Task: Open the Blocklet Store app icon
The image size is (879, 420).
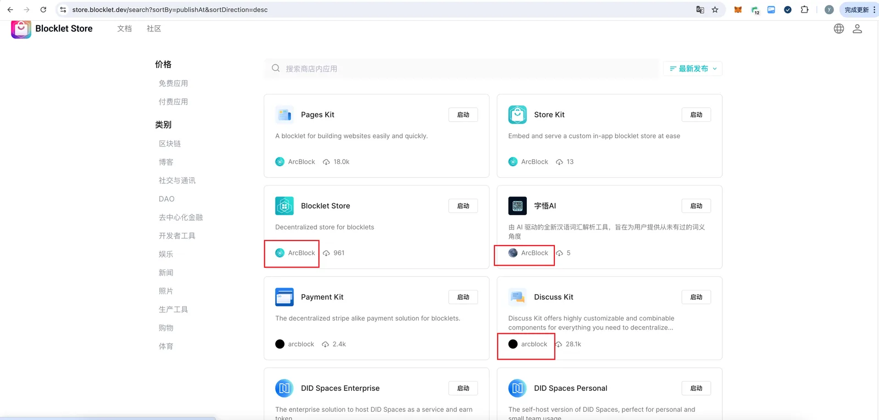Action: (x=285, y=206)
